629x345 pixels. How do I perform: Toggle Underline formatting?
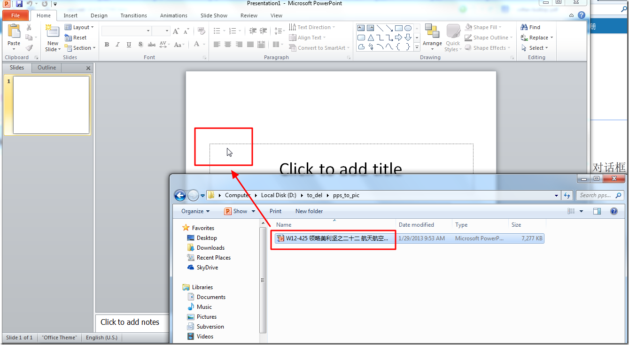(129, 45)
